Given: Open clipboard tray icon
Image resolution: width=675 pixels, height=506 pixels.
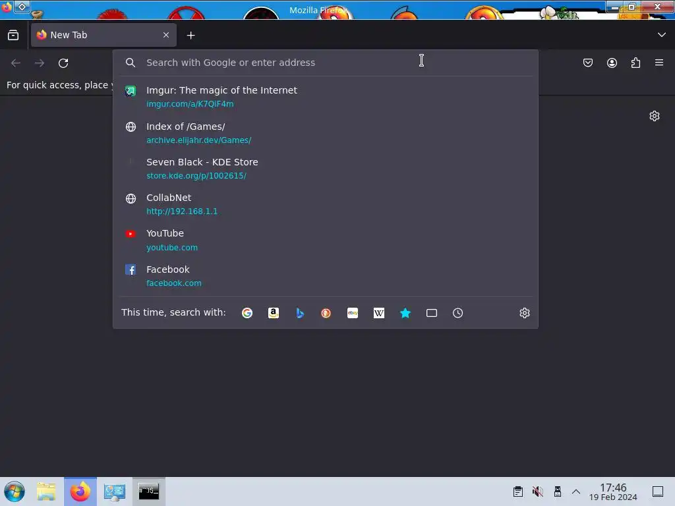Looking at the screenshot, I should (x=518, y=492).
